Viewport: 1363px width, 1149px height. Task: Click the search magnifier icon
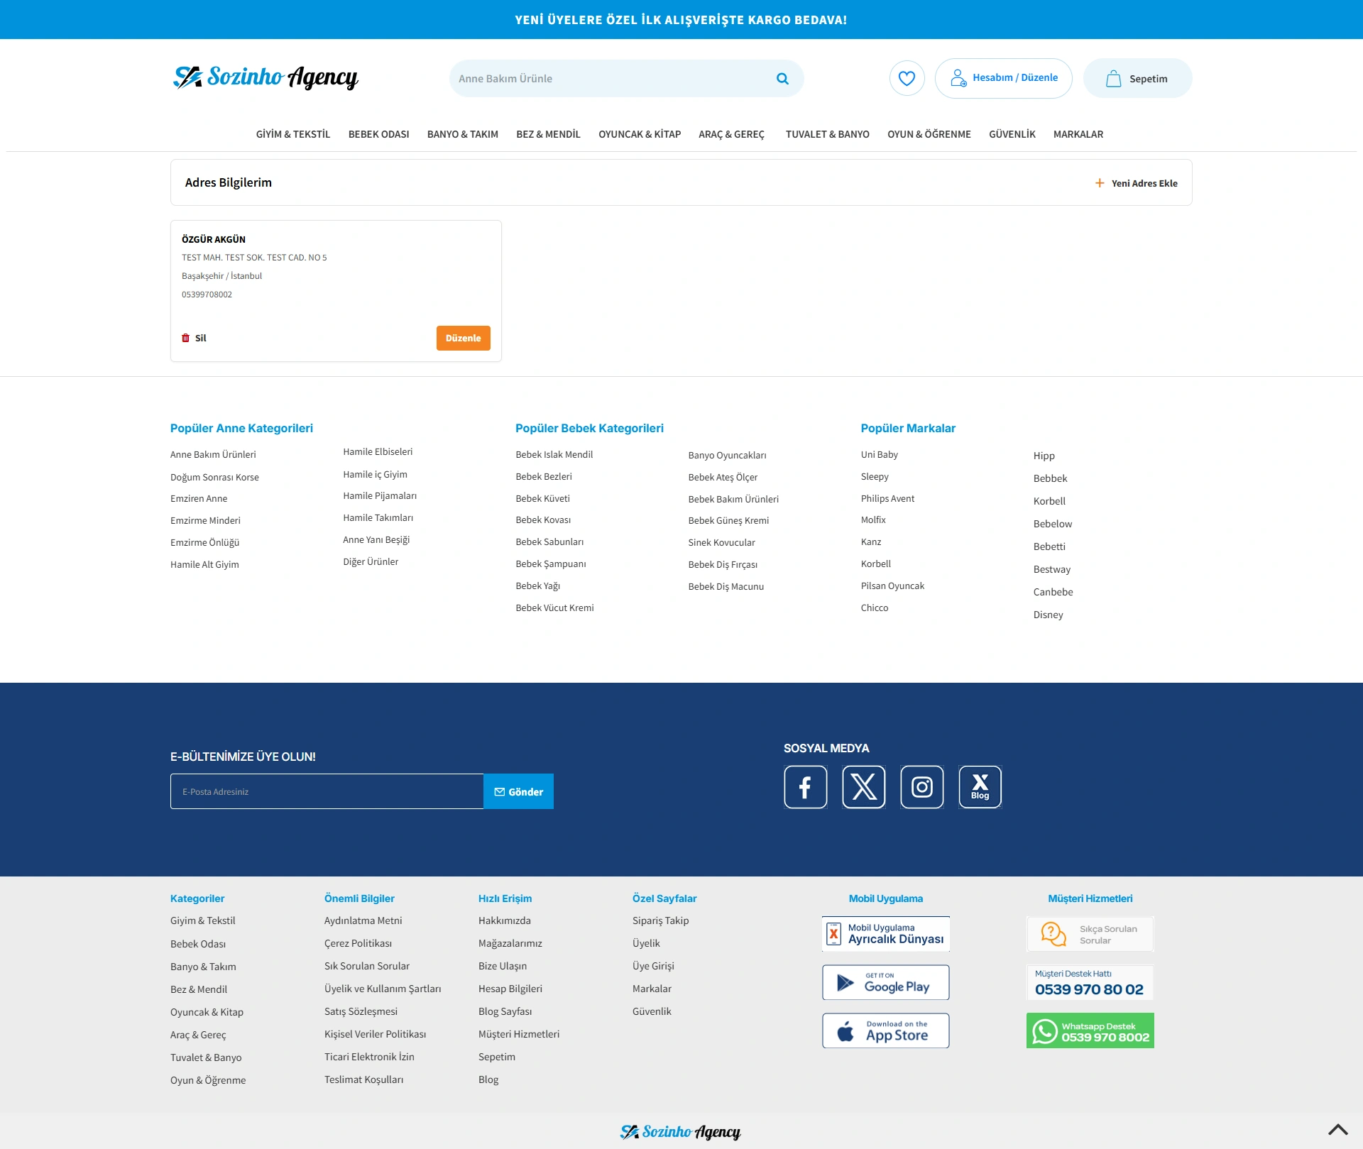(x=782, y=79)
